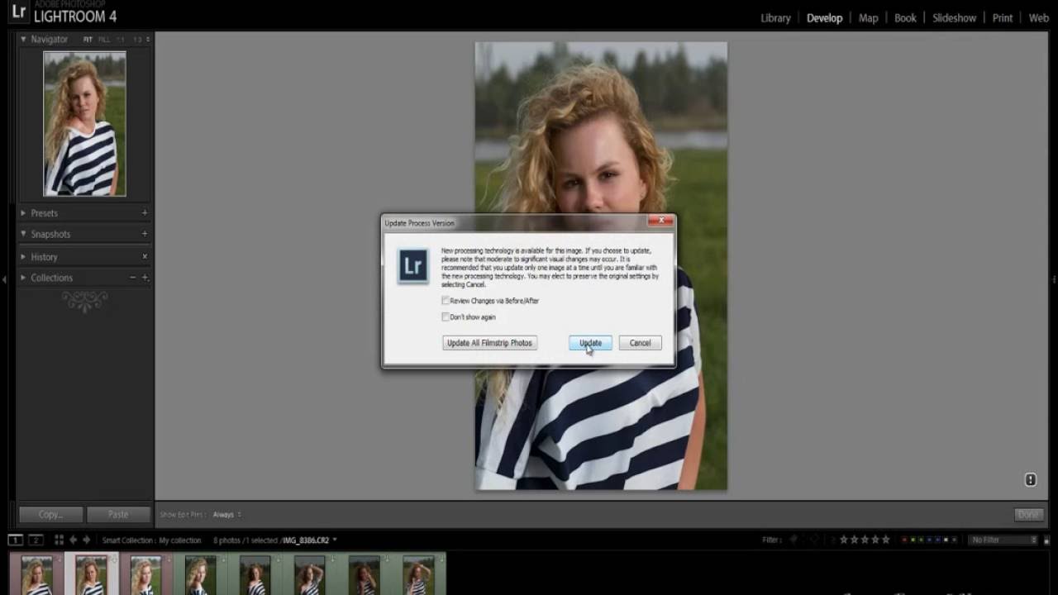This screenshot has width=1058, height=595.
Task: Switch to main window display 1
Action: (x=15, y=540)
